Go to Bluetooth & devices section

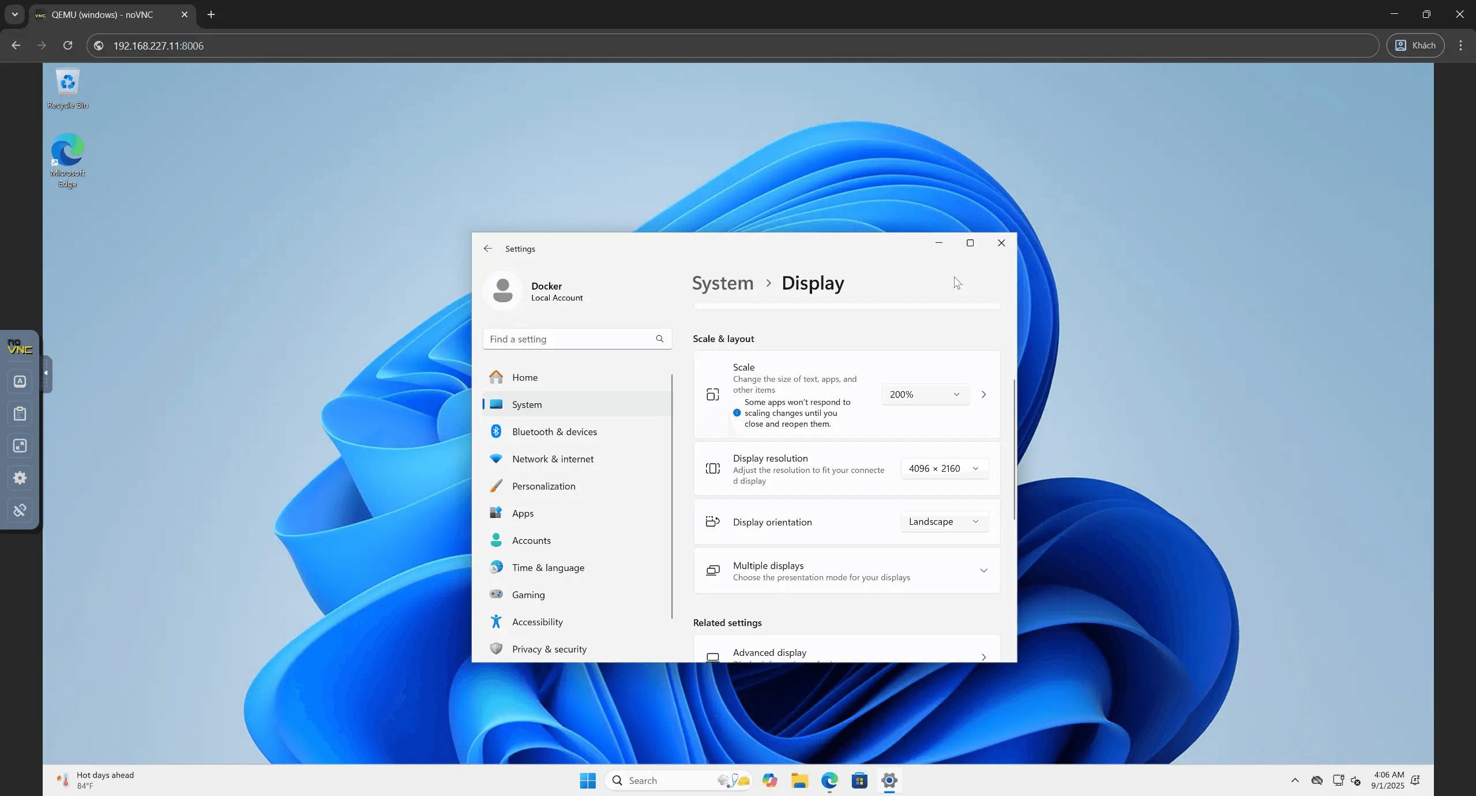click(x=554, y=431)
